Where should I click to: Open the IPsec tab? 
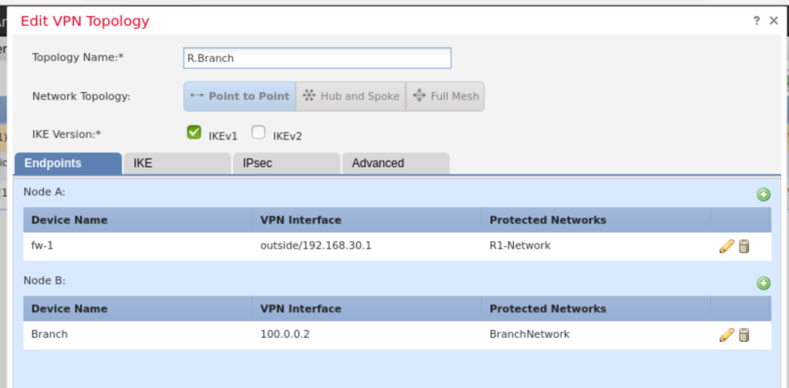pos(286,163)
